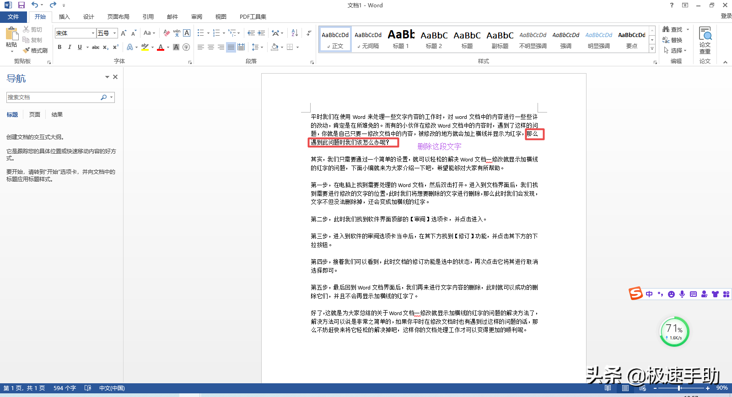
Task: Open the phonetic guide (wén) tool
Action: [177, 33]
